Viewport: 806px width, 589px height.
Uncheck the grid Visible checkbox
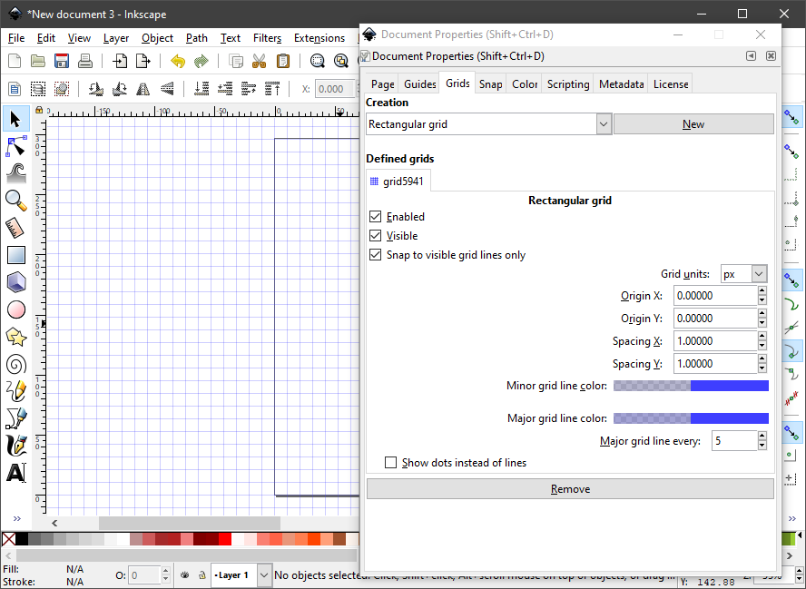coord(376,236)
